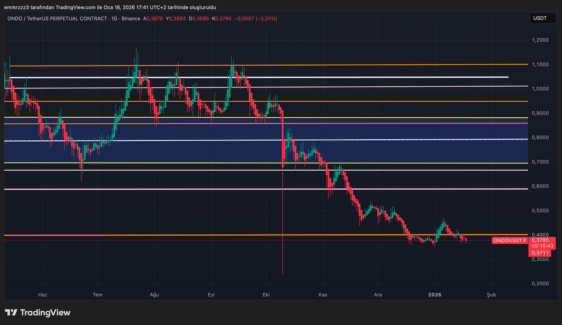Click the ONDOUSDT.P symbol price tag

[x=510, y=241]
